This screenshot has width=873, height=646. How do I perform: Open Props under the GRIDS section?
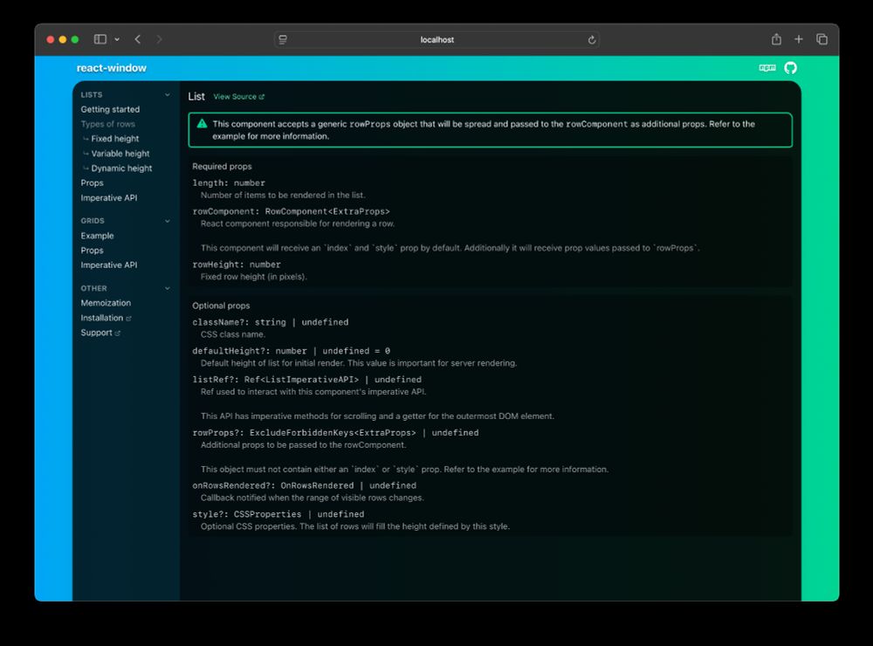pyautogui.click(x=92, y=251)
